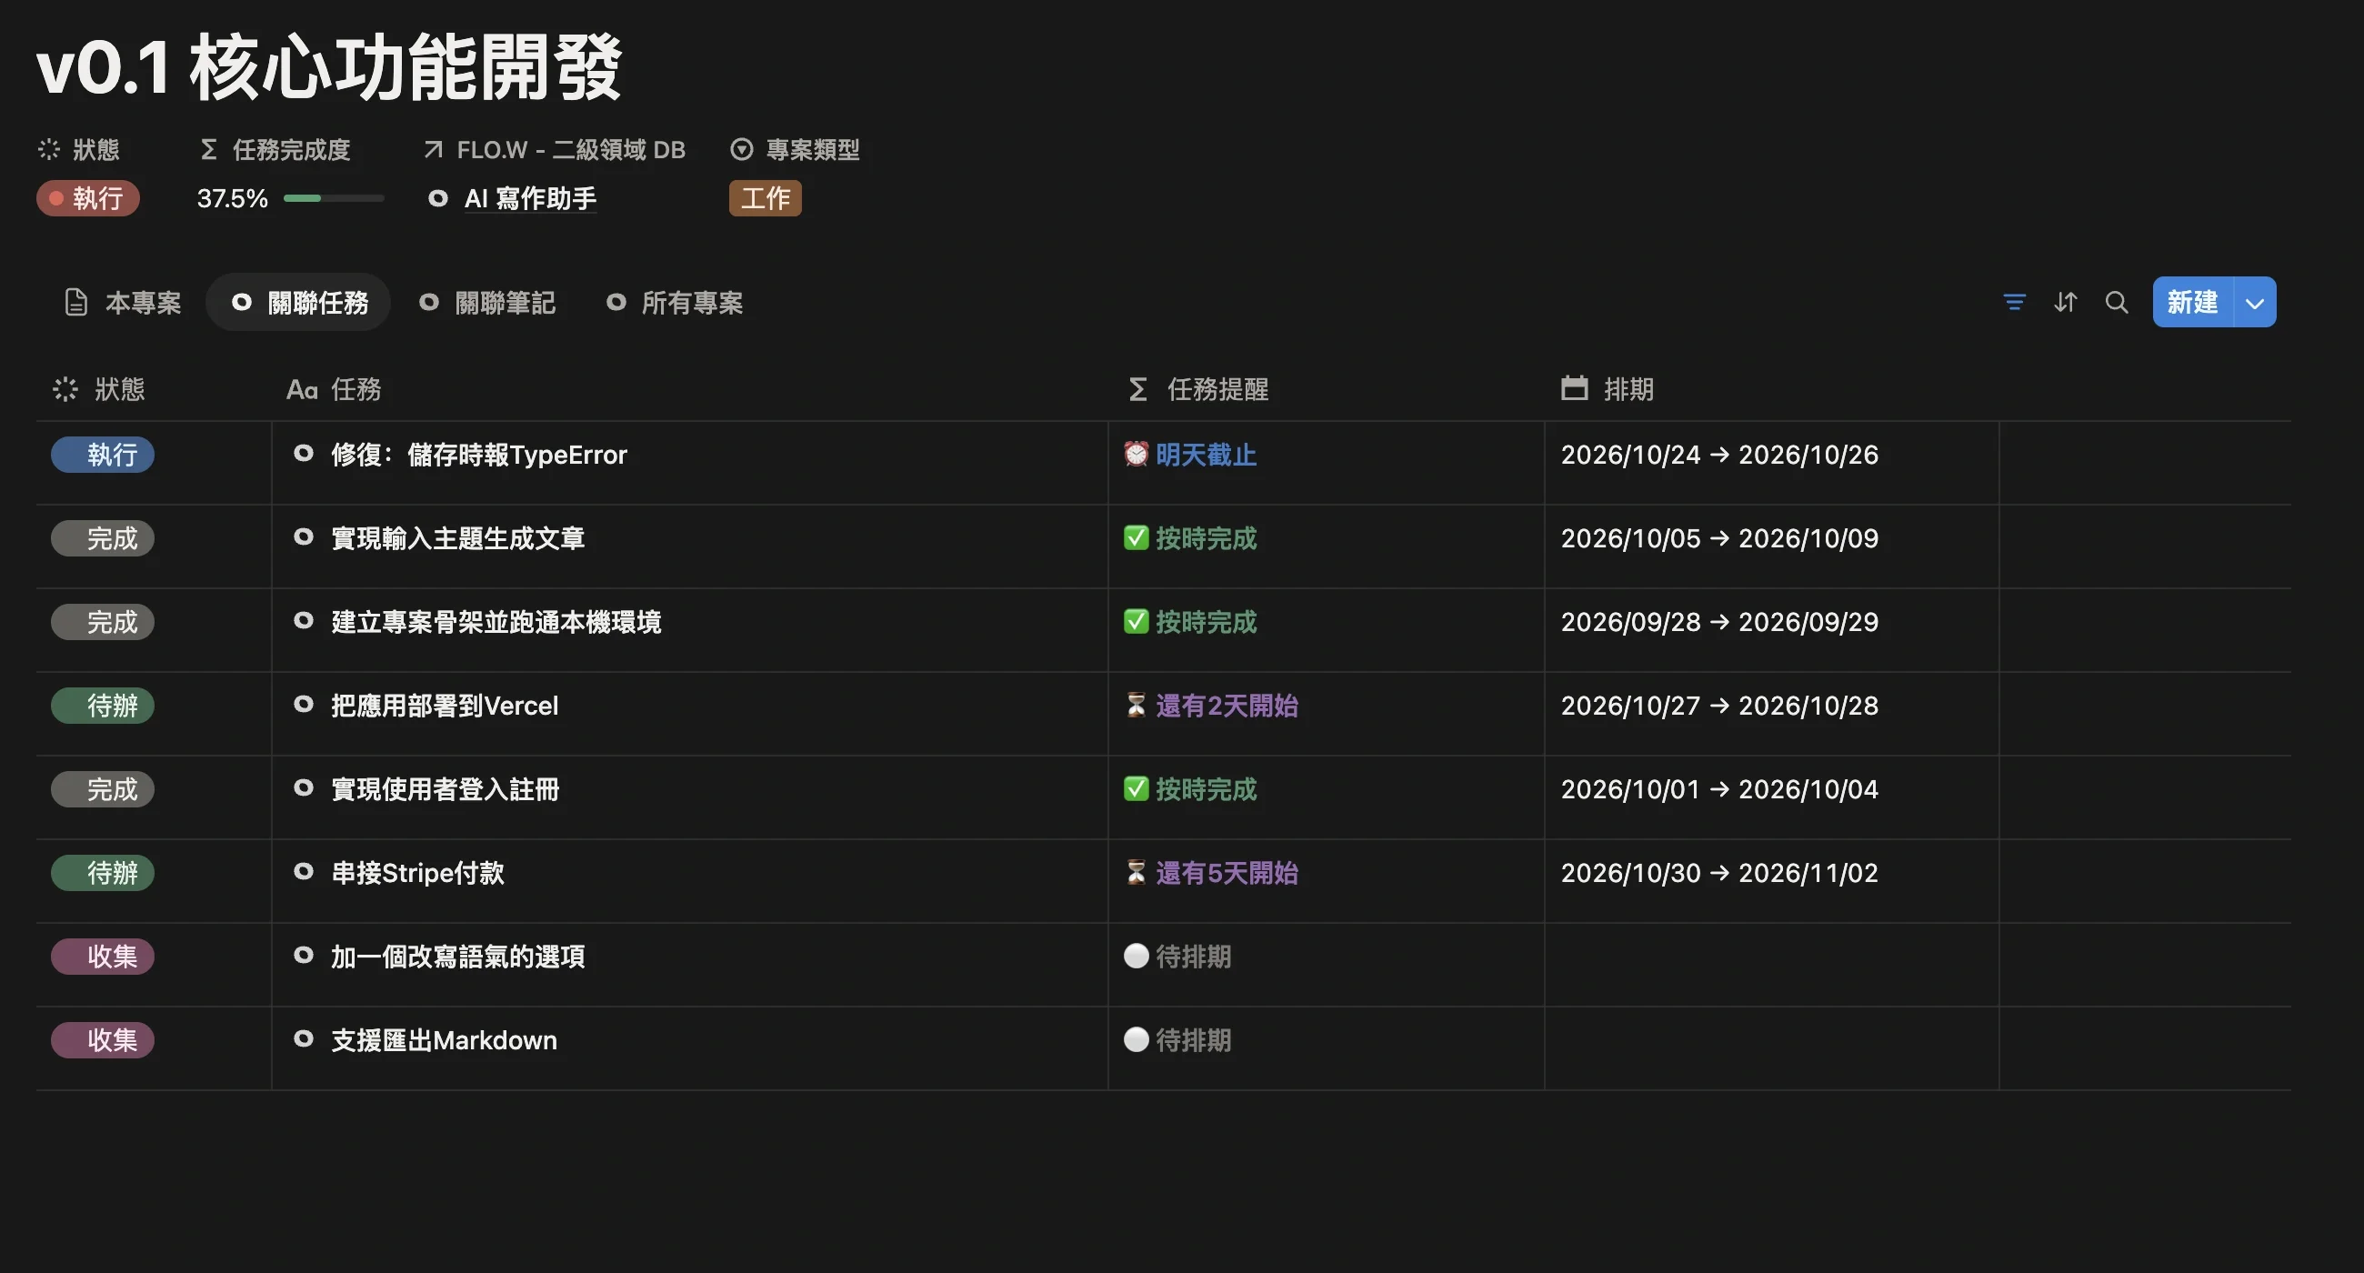Click the 狀態 table column header

pos(100,389)
